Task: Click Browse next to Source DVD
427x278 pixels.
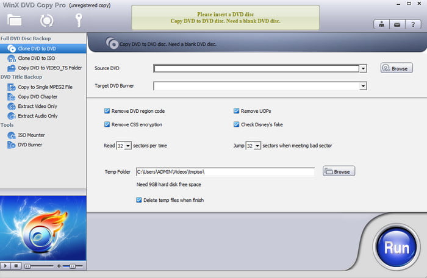Action: click(396, 68)
